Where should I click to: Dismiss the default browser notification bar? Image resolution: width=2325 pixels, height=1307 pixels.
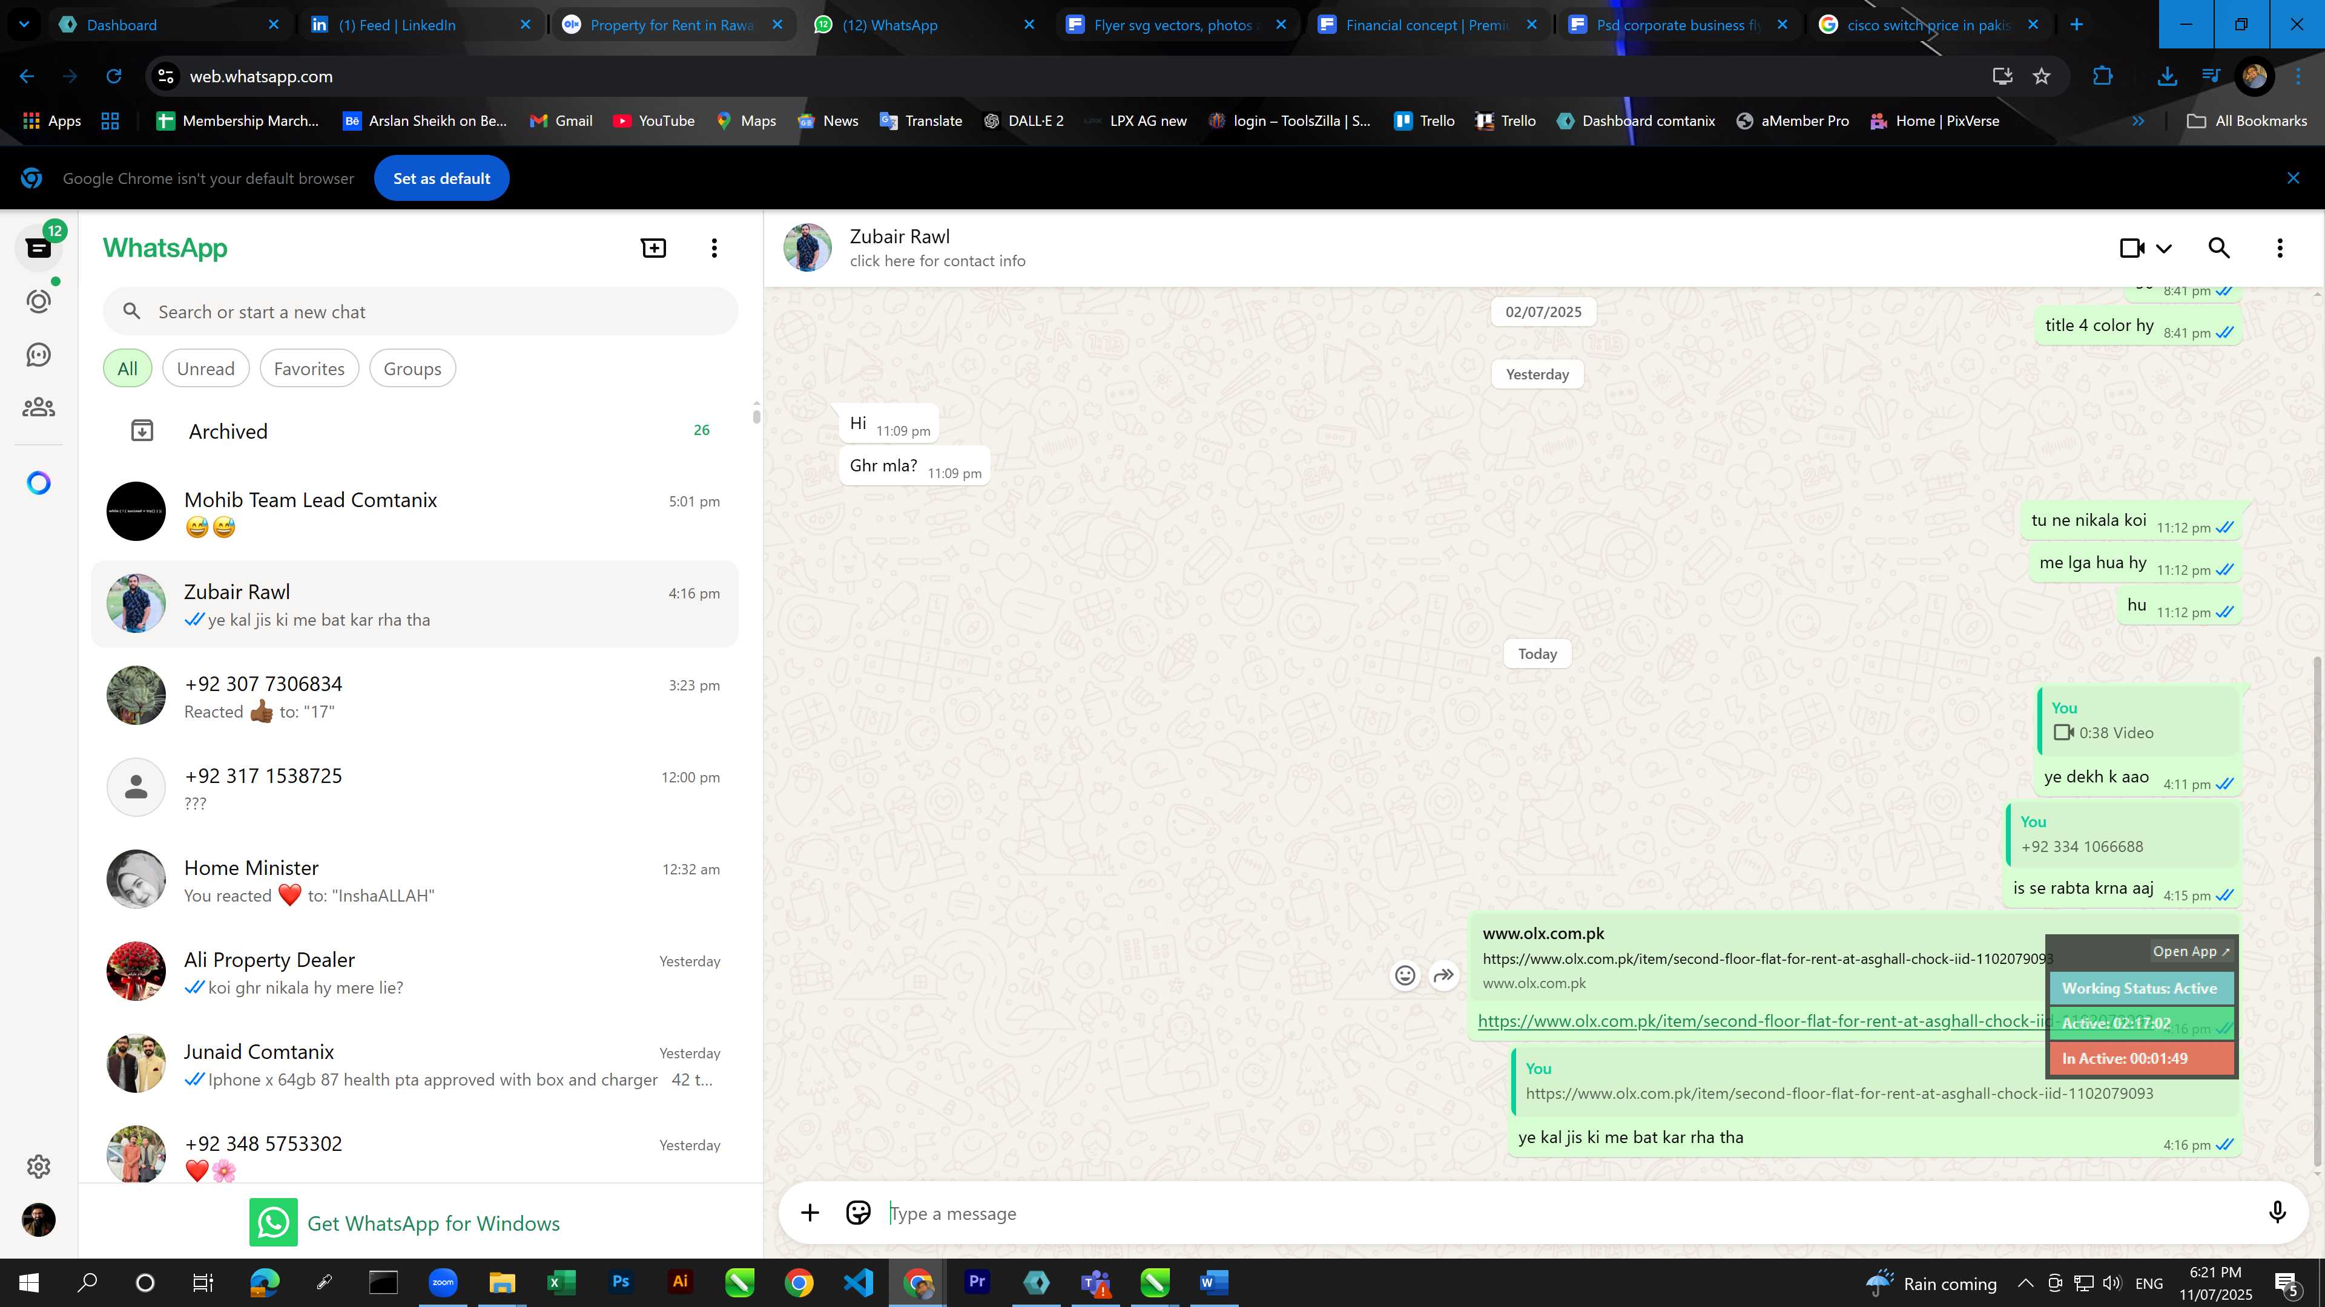pyautogui.click(x=2294, y=179)
